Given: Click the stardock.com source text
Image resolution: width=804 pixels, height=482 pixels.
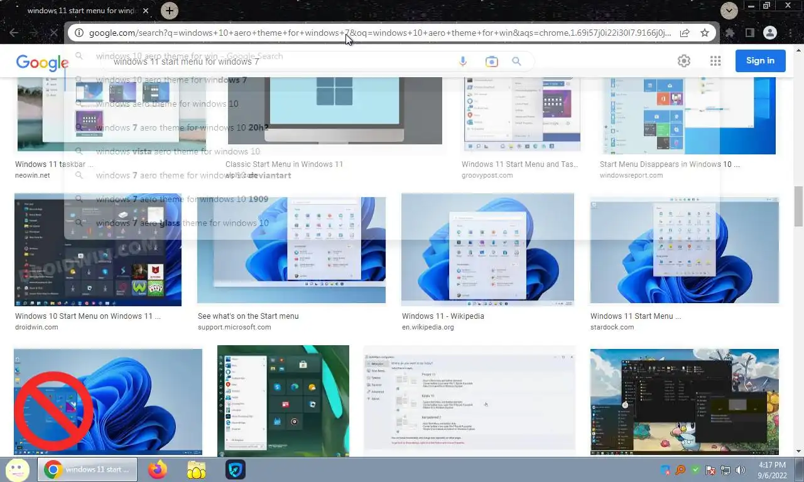Looking at the screenshot, I should click(x=612, y=327).
